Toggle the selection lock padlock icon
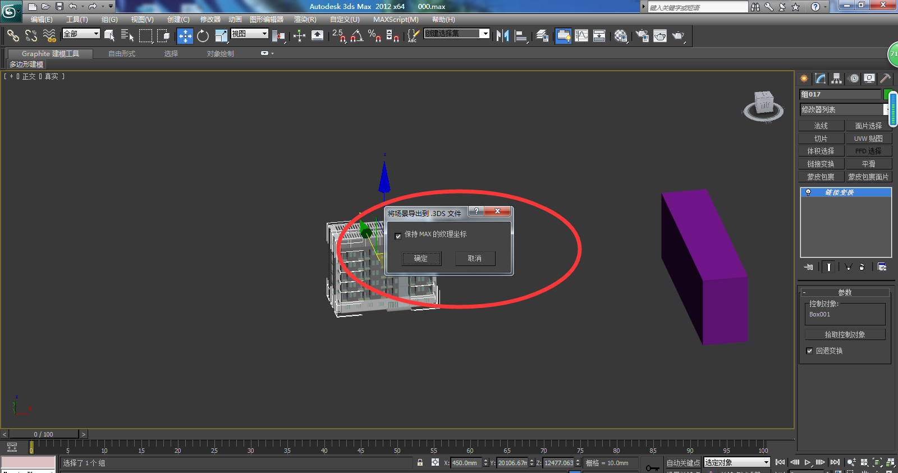This screenshot has height=473, width=898. click(420, 462)
